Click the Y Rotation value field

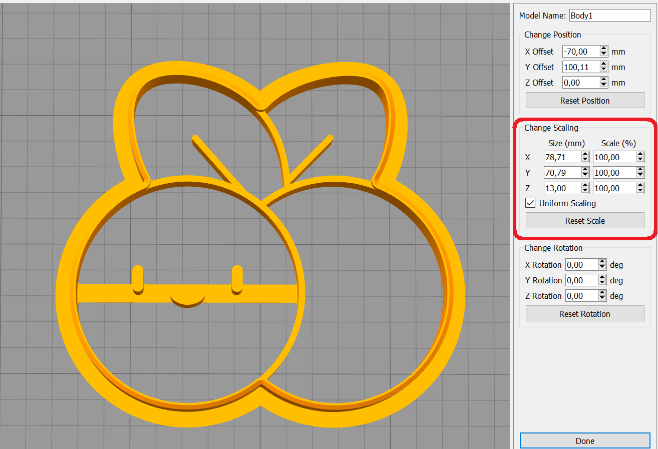click(581, 280)
